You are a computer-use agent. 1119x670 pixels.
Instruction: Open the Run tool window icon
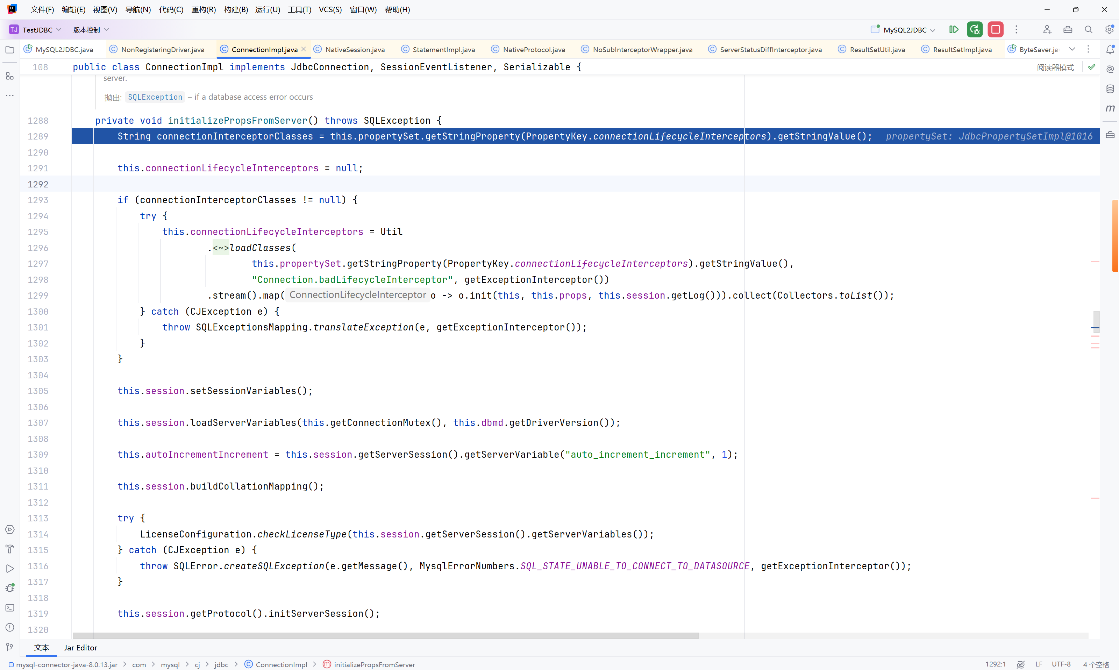point(9,569)
